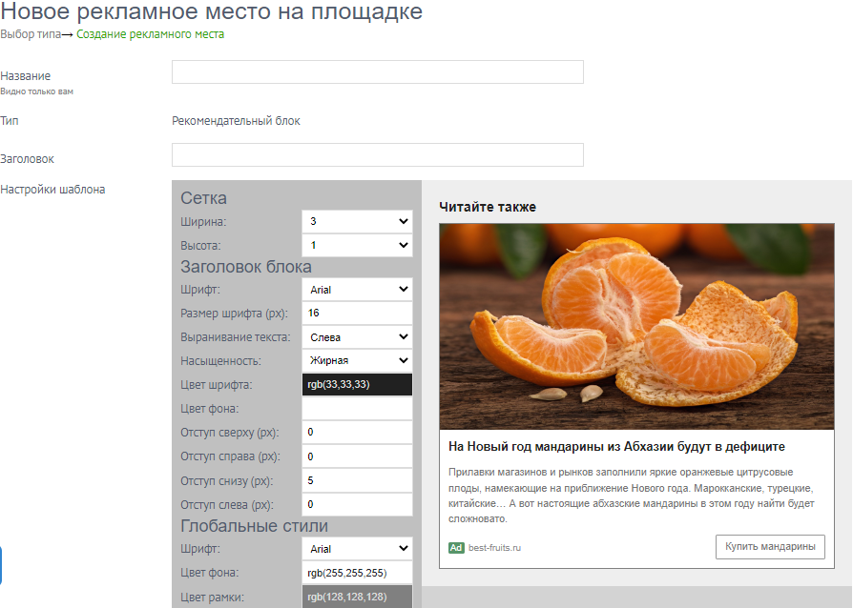Click the Заголовок text input field
Screen dimensions: 853x608
coord(378,154)
